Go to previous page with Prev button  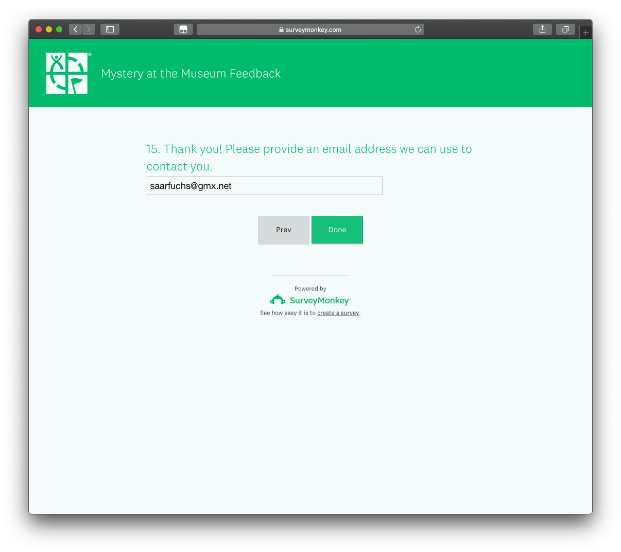pos(284,230)
